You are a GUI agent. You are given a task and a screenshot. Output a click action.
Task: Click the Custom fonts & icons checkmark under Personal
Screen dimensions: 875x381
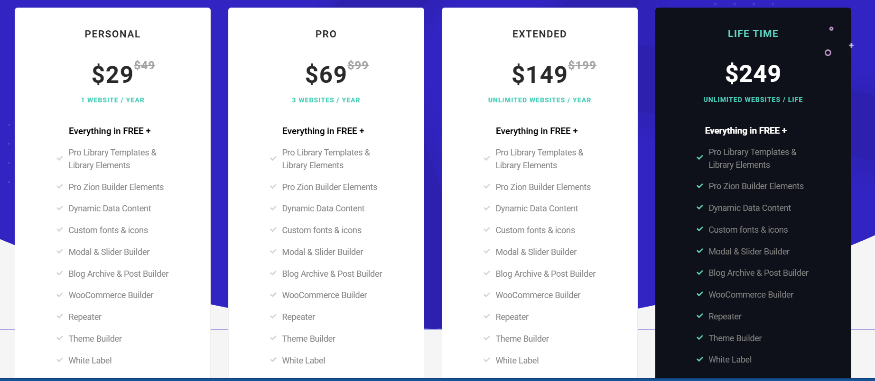60,230
